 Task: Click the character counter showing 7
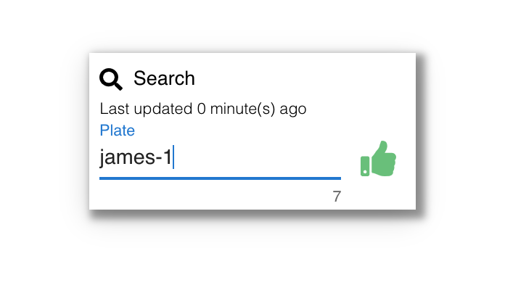tap(337, 196)
